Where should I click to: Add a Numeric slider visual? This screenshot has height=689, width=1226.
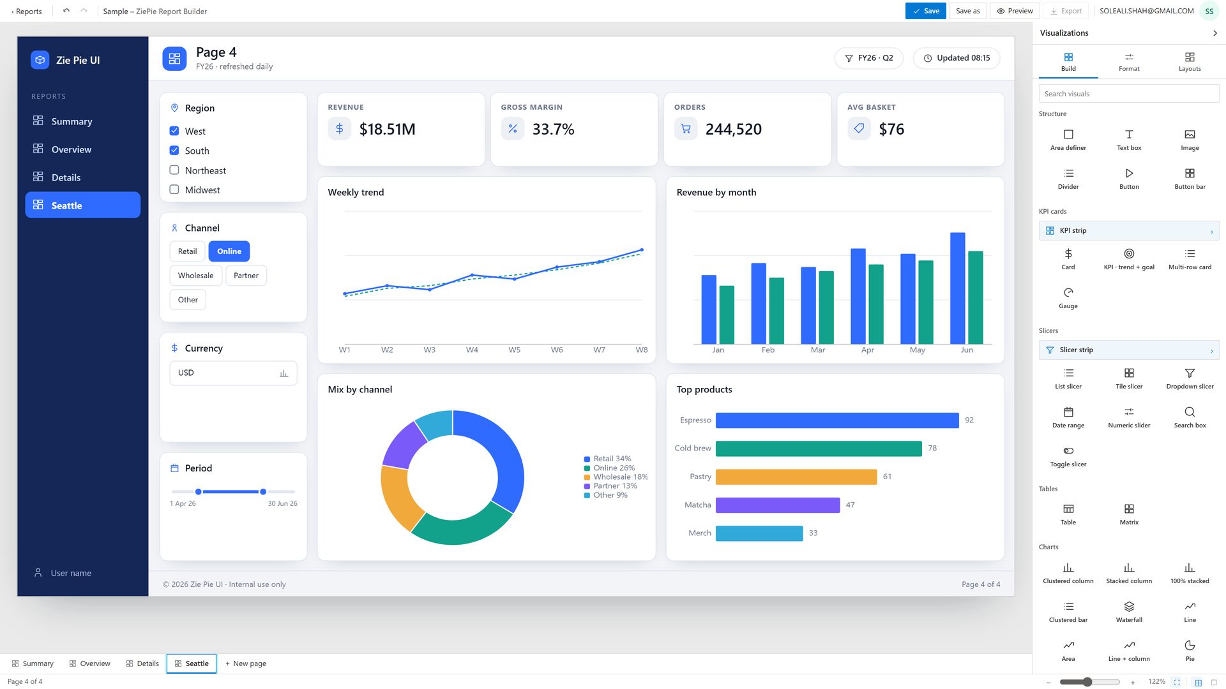pyautogui.click(x=1128, y=417)
